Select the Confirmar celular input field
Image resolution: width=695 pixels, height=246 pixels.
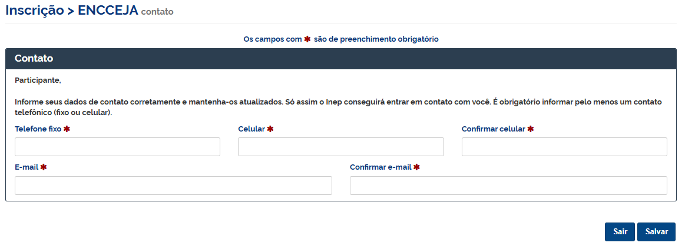[564, 147]
